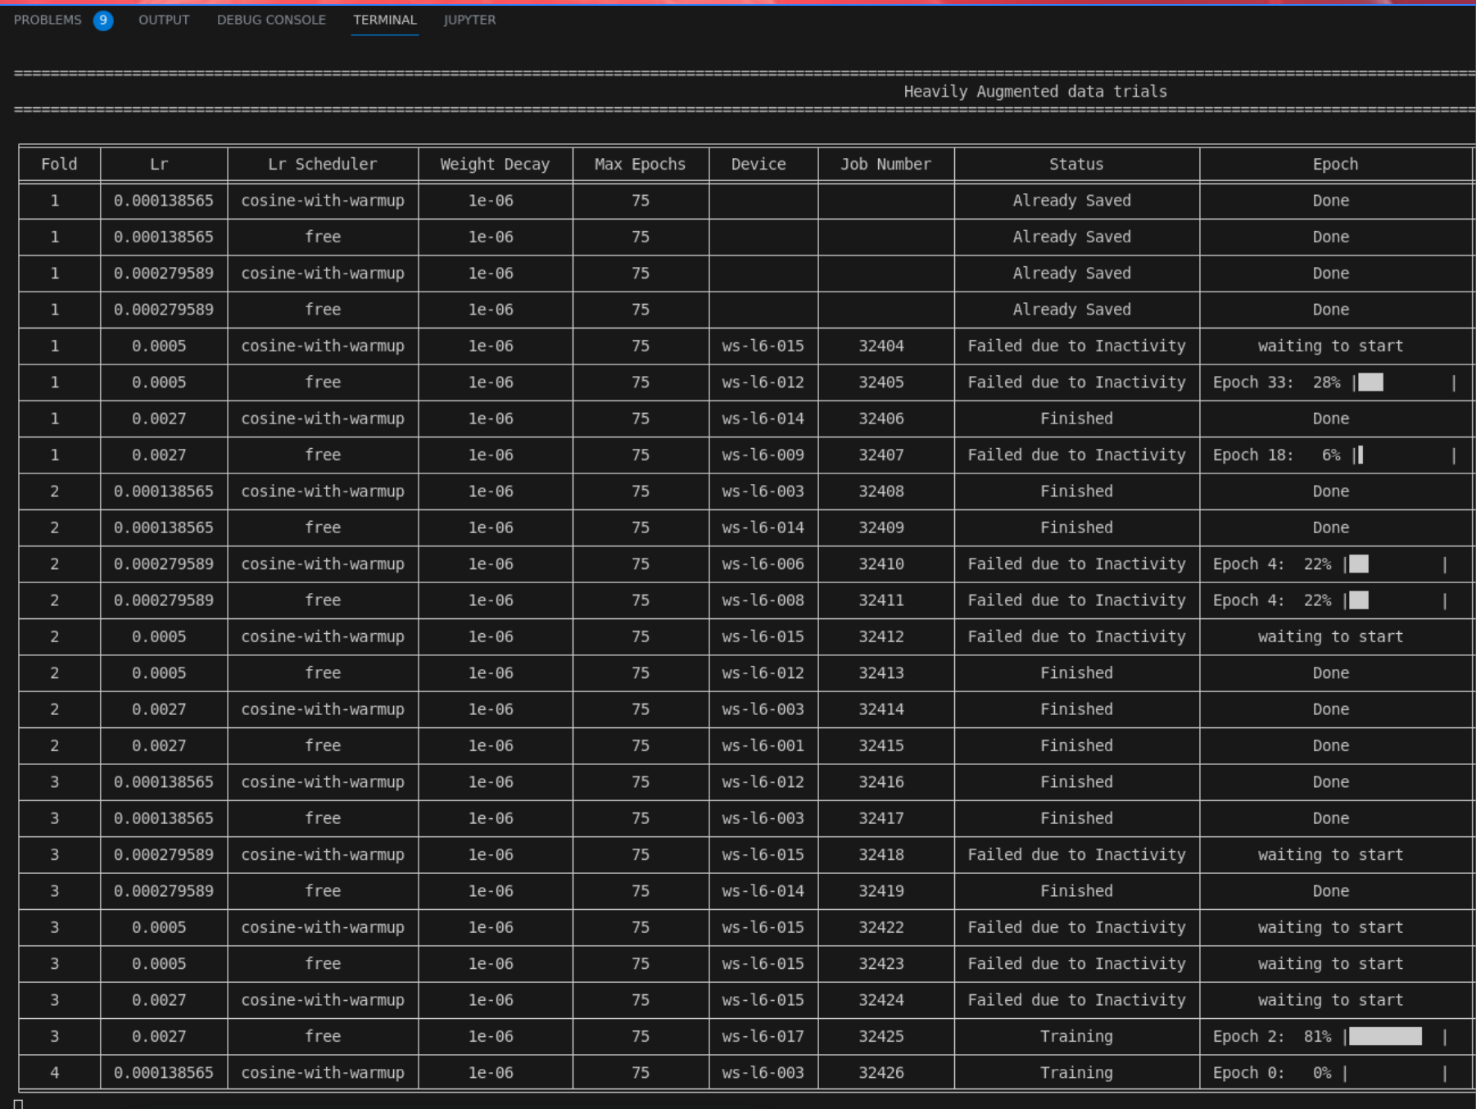Click progress bar for job 32411
Image resolution: width=1476 pixels, height=1109 pixels.
point(1395,600)
